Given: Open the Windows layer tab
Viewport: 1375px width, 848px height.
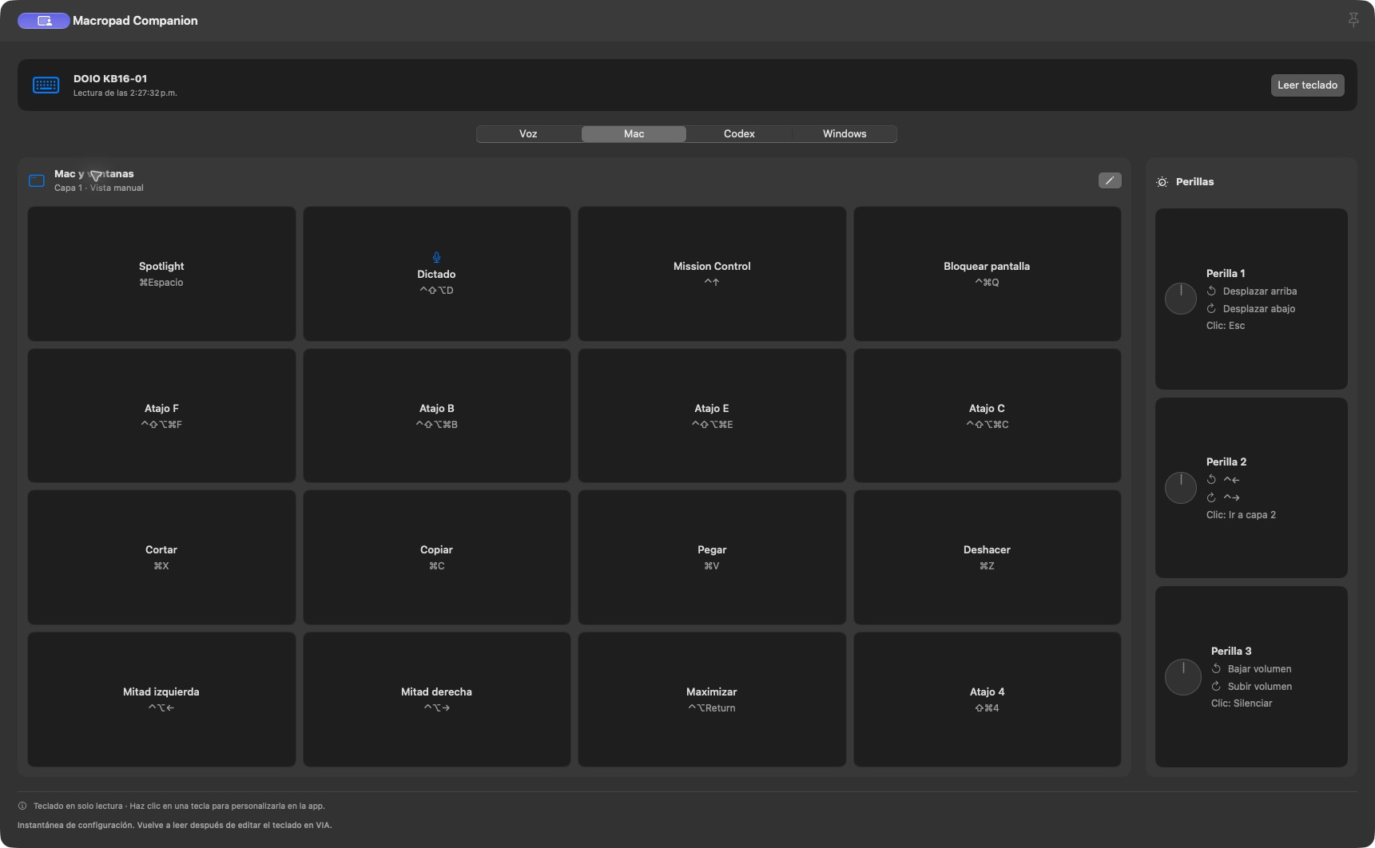Looking at the screenshot, I should point(844,134).
